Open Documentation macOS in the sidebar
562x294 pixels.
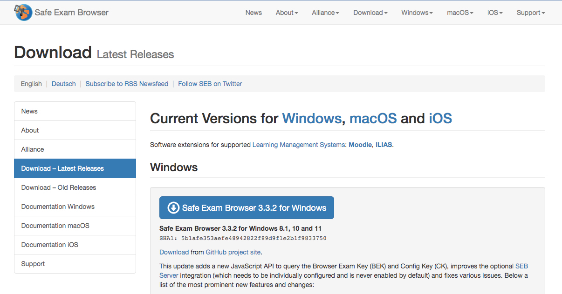click(x=55, y=226)
